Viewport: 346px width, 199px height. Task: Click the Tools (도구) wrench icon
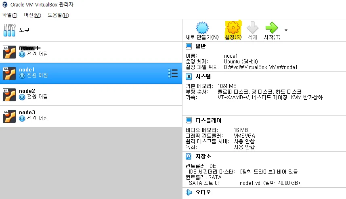10,30
